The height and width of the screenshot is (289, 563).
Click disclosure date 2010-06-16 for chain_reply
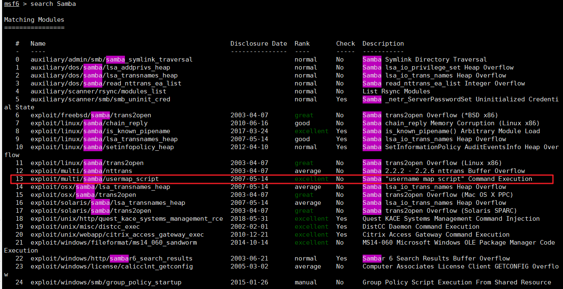click(249, 123)
